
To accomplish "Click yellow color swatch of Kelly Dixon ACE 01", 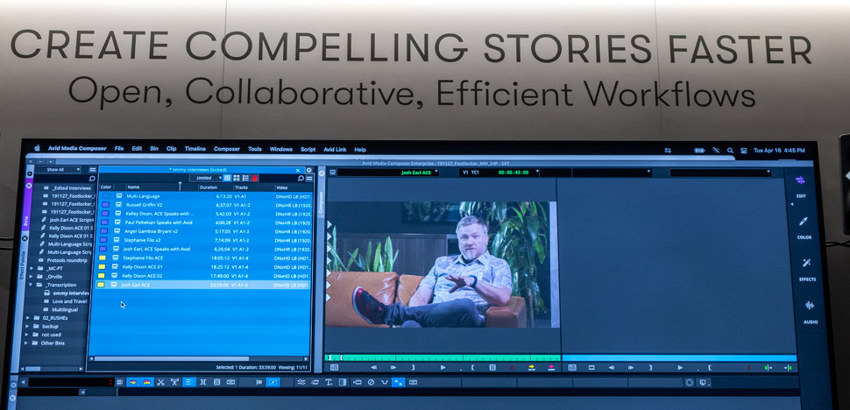I will click(102, 267).
